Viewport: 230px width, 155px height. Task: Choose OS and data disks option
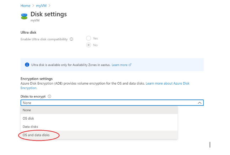pyautogui.click(x=99, y=135)
